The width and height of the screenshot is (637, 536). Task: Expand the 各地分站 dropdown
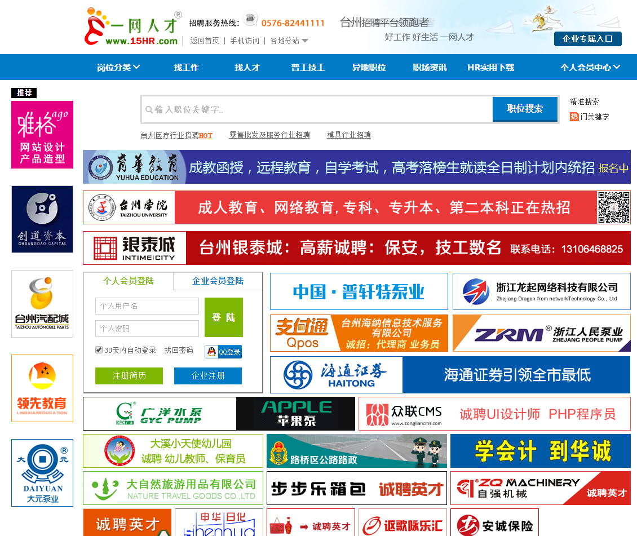click(x=289, y=41)
